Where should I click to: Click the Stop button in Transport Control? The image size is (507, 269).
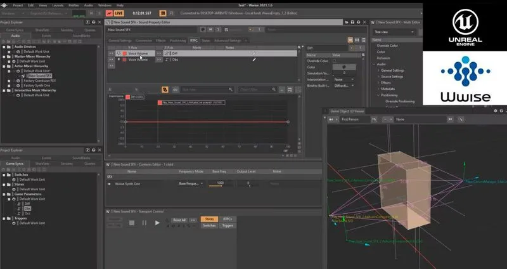[x=132, y=223]
